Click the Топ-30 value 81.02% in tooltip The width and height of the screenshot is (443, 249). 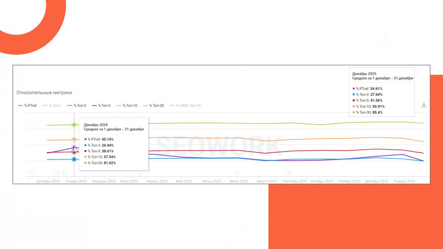click(110, 163)
